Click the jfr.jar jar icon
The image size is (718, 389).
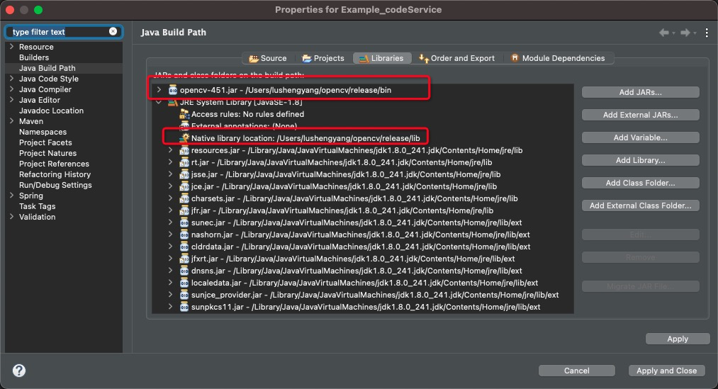click(184, 210)
